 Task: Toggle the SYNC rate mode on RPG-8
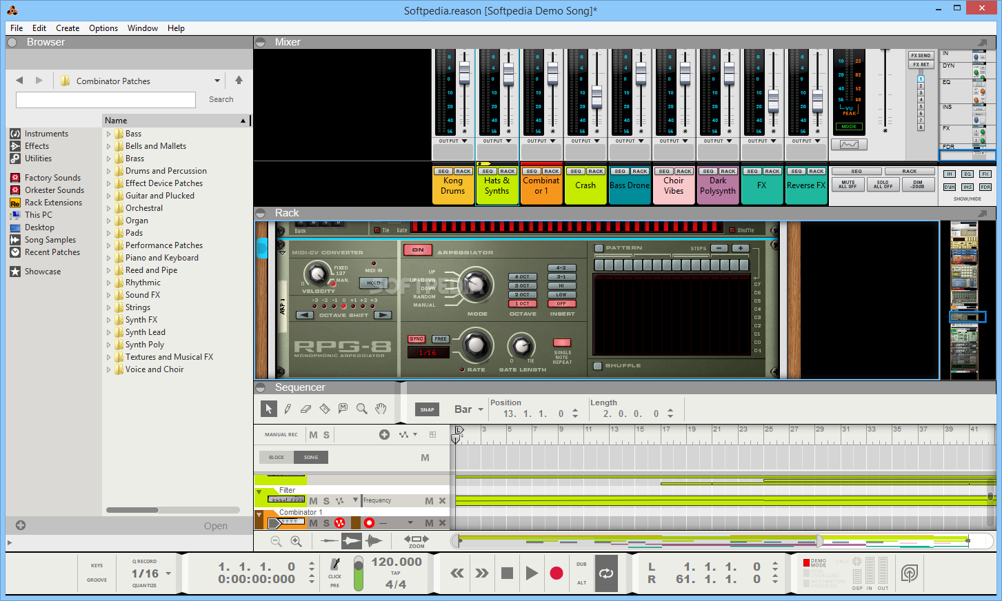point(417,339)
